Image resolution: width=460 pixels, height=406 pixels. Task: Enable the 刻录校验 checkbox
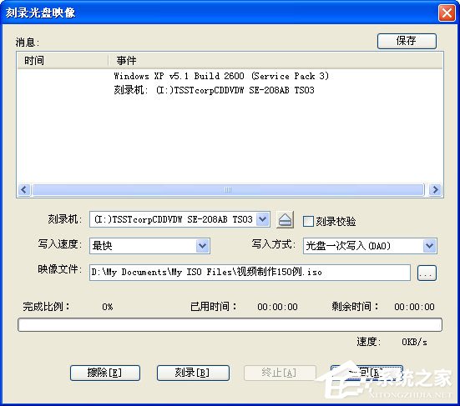(x=308, y=221)
